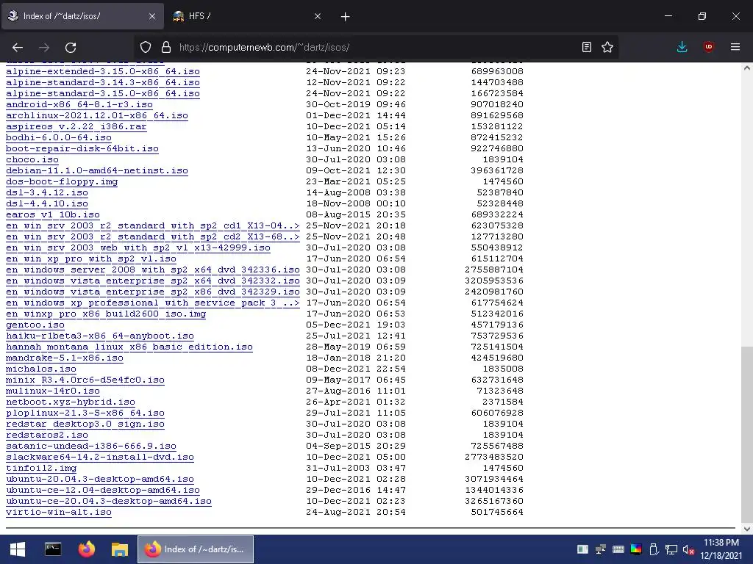Open haiku-r1beta3-x86_64-anyboot.iso link
The width and height of the screenshot is (753, 564).
(x=100, y=336)
